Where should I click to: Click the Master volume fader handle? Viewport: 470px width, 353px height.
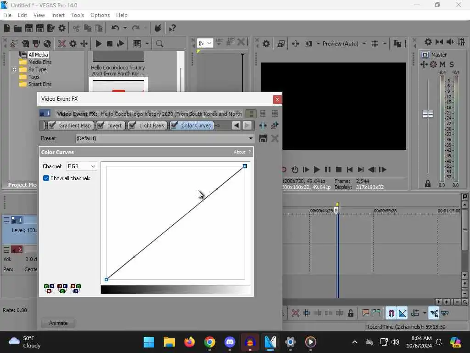(x=428, y=114)
